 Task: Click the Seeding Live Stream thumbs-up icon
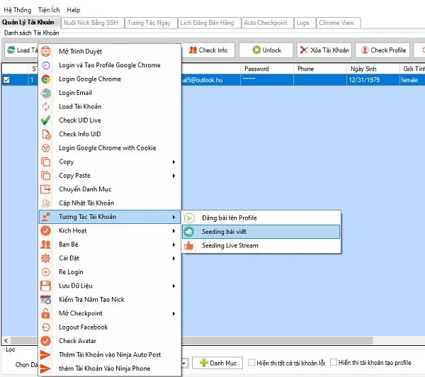[x=189, y=246]
